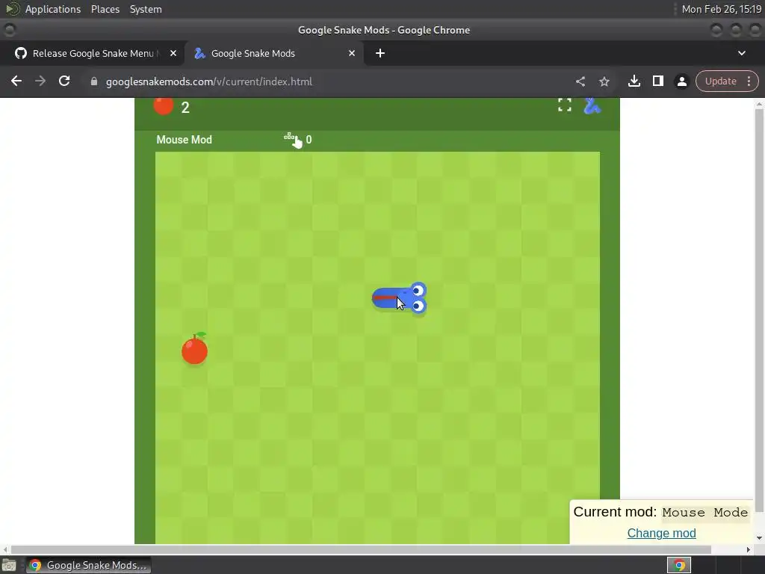This screenshot has height=574, width=765.
Task: Click the score number 2
Action: point(185,108)
